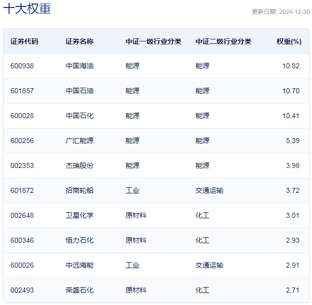Open the 招商轮船 security name

[x=79, y=190]
